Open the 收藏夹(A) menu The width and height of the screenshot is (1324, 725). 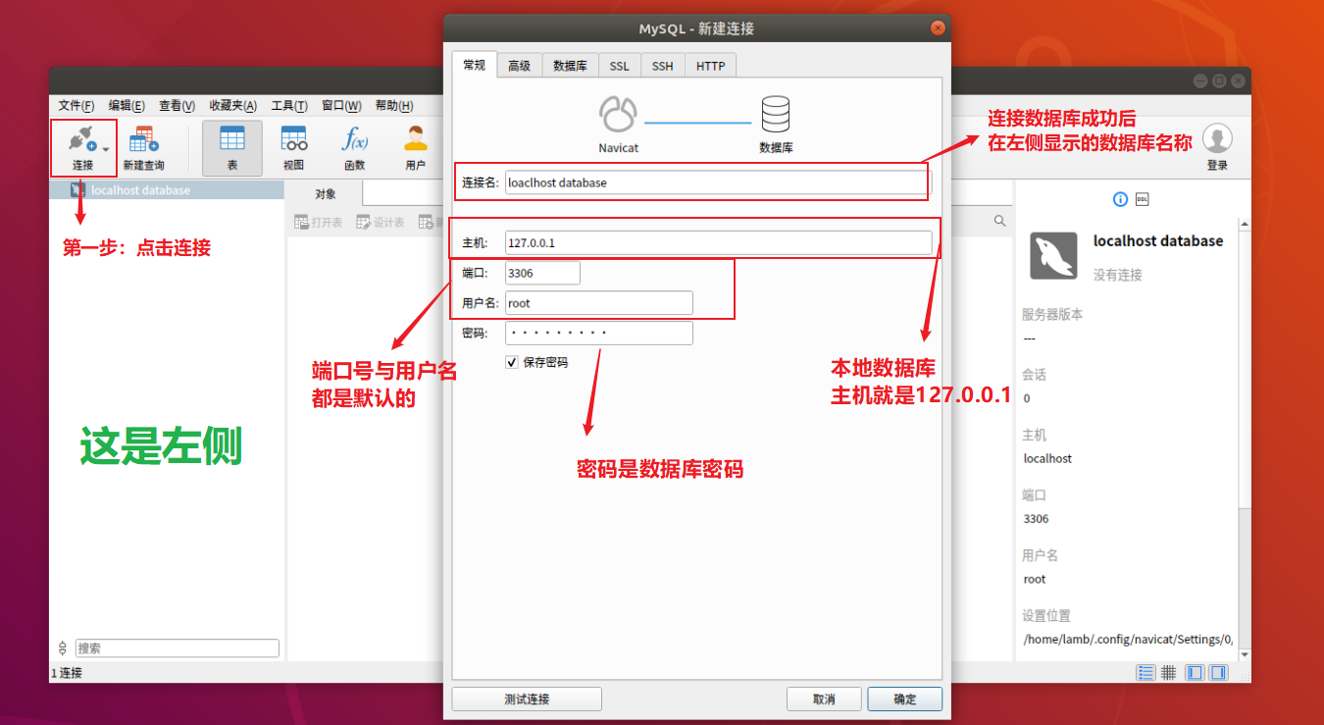(x=233, y=106)
